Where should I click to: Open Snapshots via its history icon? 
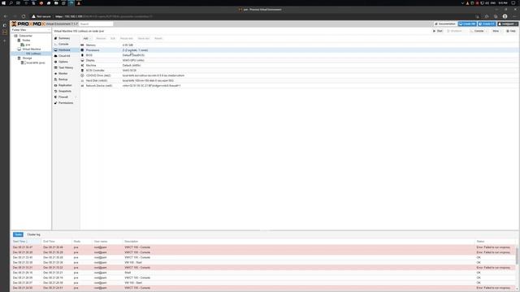56,91
